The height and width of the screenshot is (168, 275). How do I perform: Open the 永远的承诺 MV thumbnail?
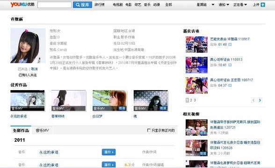pos(28,101)
